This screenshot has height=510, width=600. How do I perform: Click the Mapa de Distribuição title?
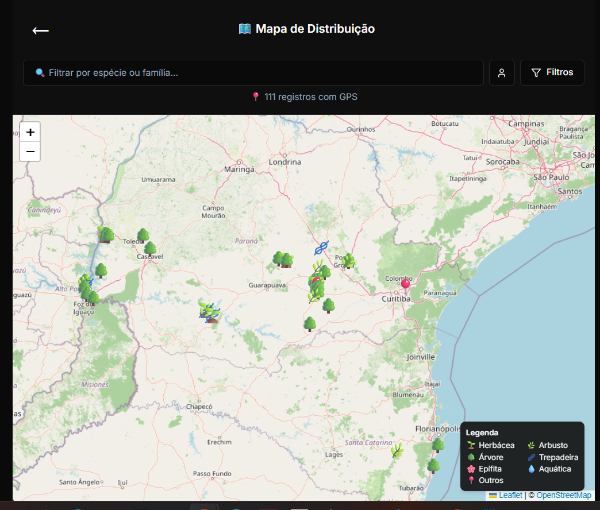pyautogui.click(x=315, y=29)
